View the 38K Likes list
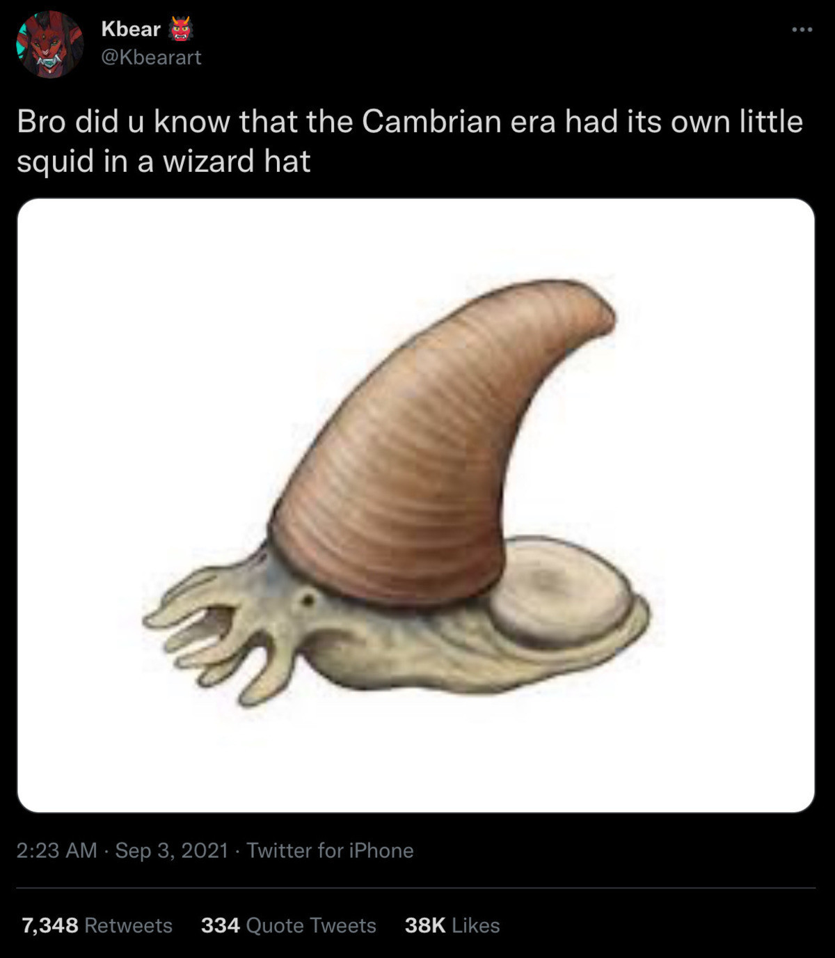The height and width of the screenshot is (958, 835). click(452, 925)
